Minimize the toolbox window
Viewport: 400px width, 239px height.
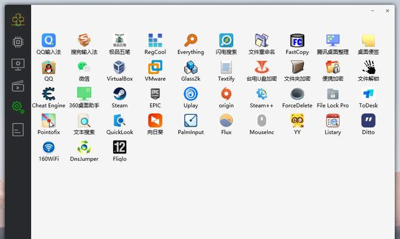pyautogui.click(x=372, y=11)
